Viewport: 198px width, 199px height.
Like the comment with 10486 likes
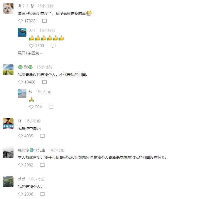21,82
